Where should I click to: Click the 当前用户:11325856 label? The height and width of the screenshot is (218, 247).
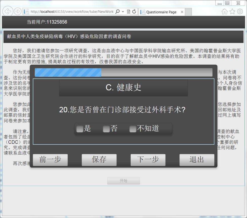click(47, 22)
